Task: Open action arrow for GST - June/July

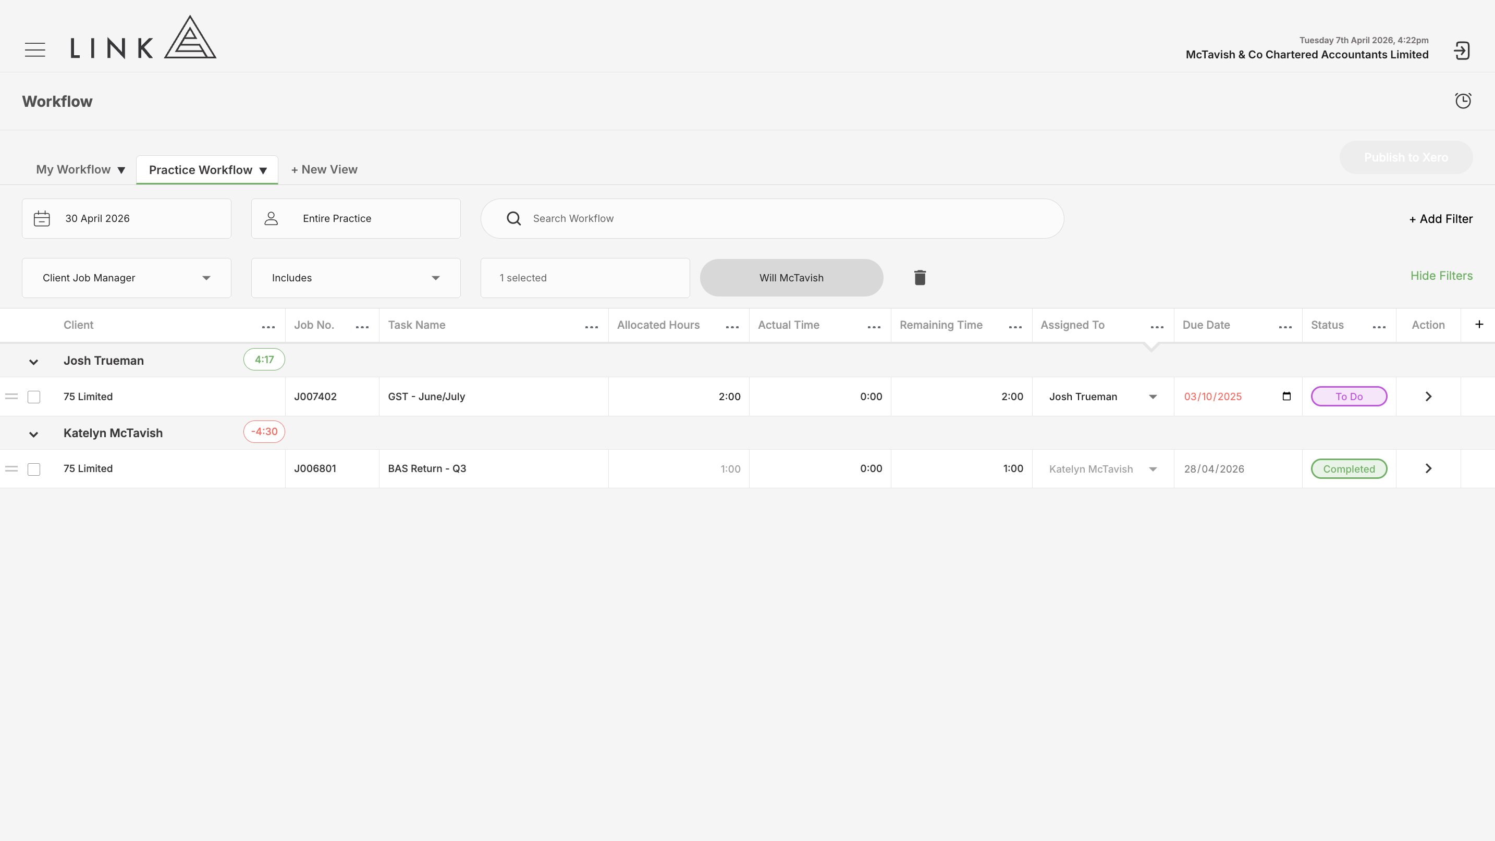Action: pos(1428,397)
